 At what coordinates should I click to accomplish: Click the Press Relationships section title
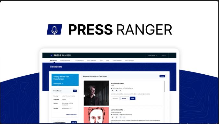tap(59, 122)
